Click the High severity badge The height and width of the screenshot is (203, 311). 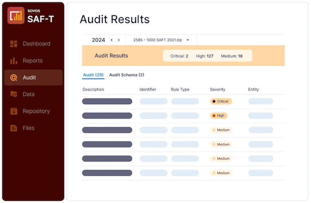tap(218, 116)
